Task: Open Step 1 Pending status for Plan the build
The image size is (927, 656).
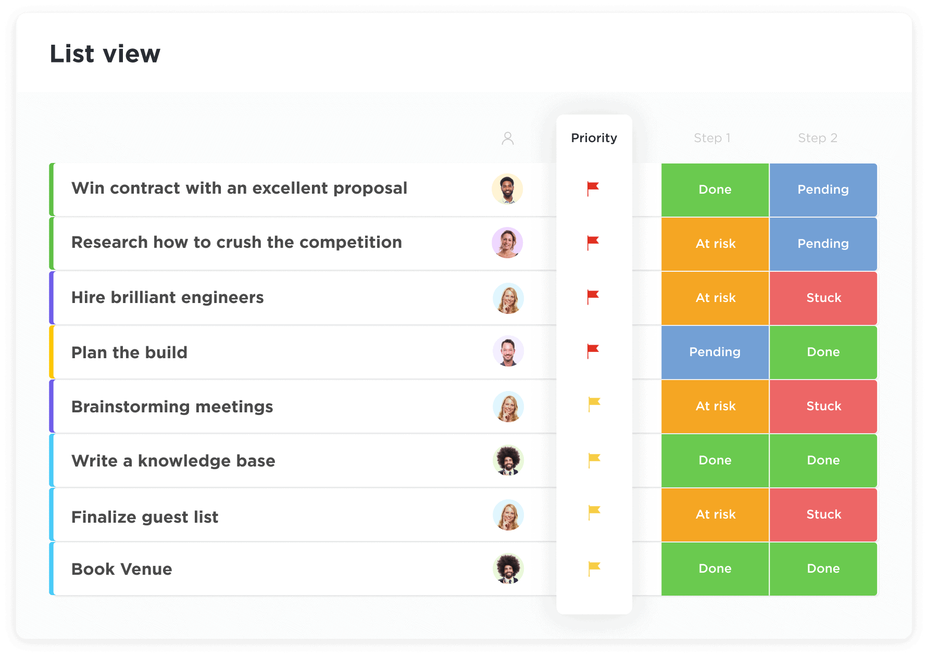Action: (715, 352)
